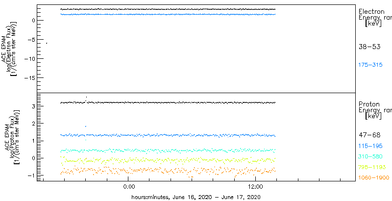Click the blue outlier point near 2 in the proton panel
The width and height of the screenshot is (392, 201).
tap(86, 126)
